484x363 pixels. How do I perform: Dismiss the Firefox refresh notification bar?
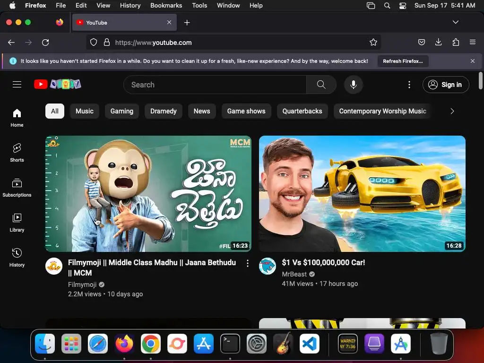(x=473, y=61)
